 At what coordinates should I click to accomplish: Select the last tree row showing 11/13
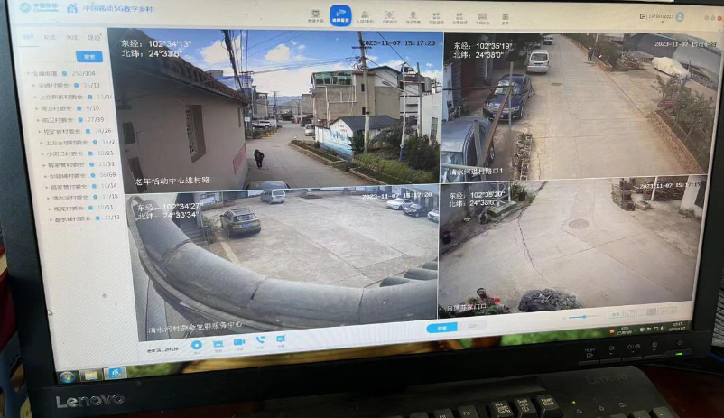86,218
